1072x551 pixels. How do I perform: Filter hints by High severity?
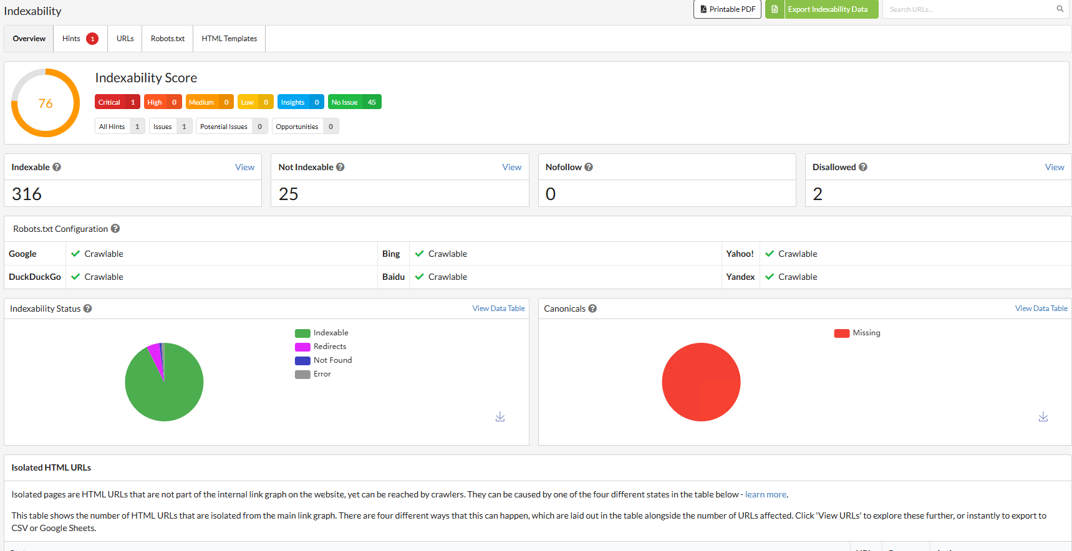pos(163,102)
